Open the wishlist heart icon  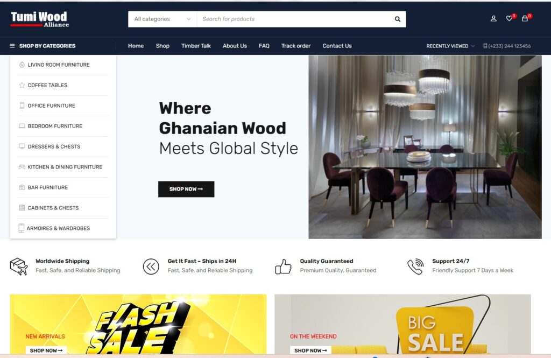click(509, 19)
